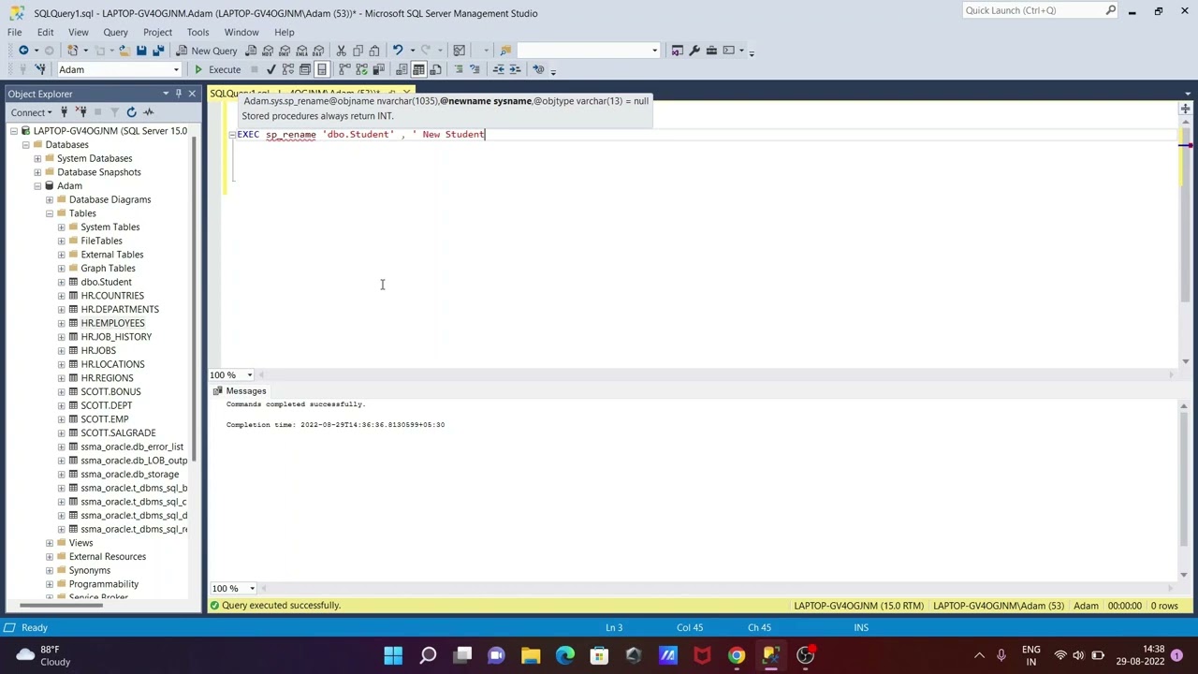Open the Query menu
The width and height of the screenshot is (1198, 674).
(x=115, y=32)
